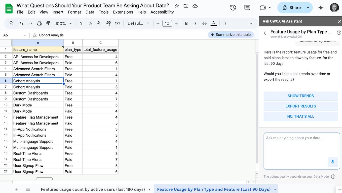
Task: Close the OWOX AI Assistant panel
Action: pyautogui.click(x=339, y=21)
